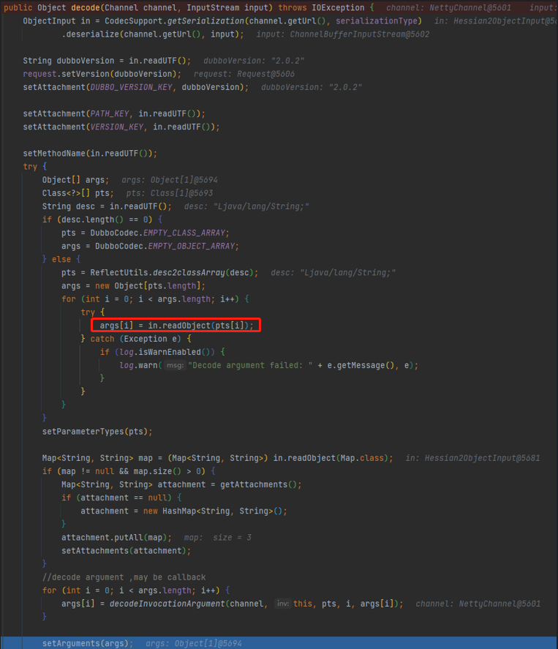558x649 pixels.
Task: Click the '//decode argument ,may be callback' comment
Action: tap(124, 577)
